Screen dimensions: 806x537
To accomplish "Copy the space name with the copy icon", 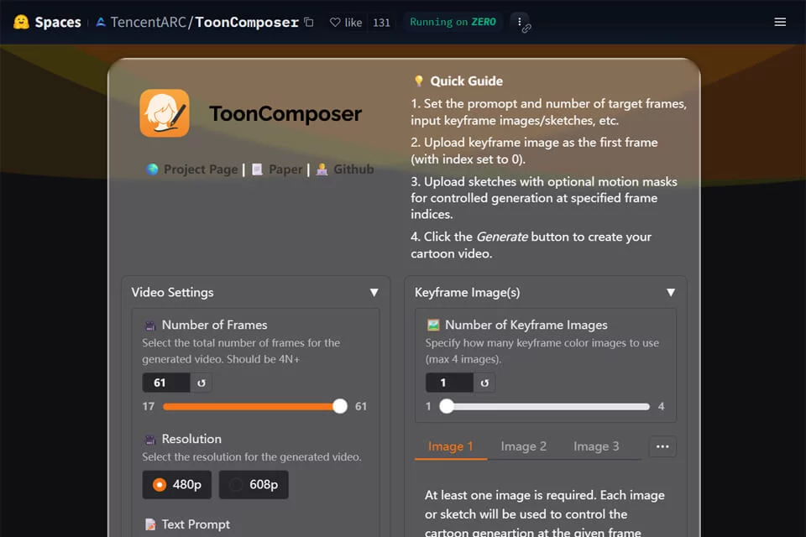I will (309, 22).
